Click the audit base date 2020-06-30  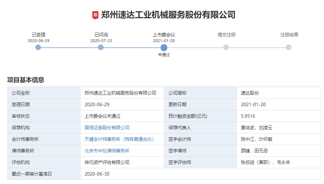(97, 174)
